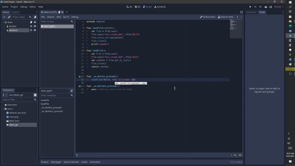Open the Project menu

(x=14, y=7)
